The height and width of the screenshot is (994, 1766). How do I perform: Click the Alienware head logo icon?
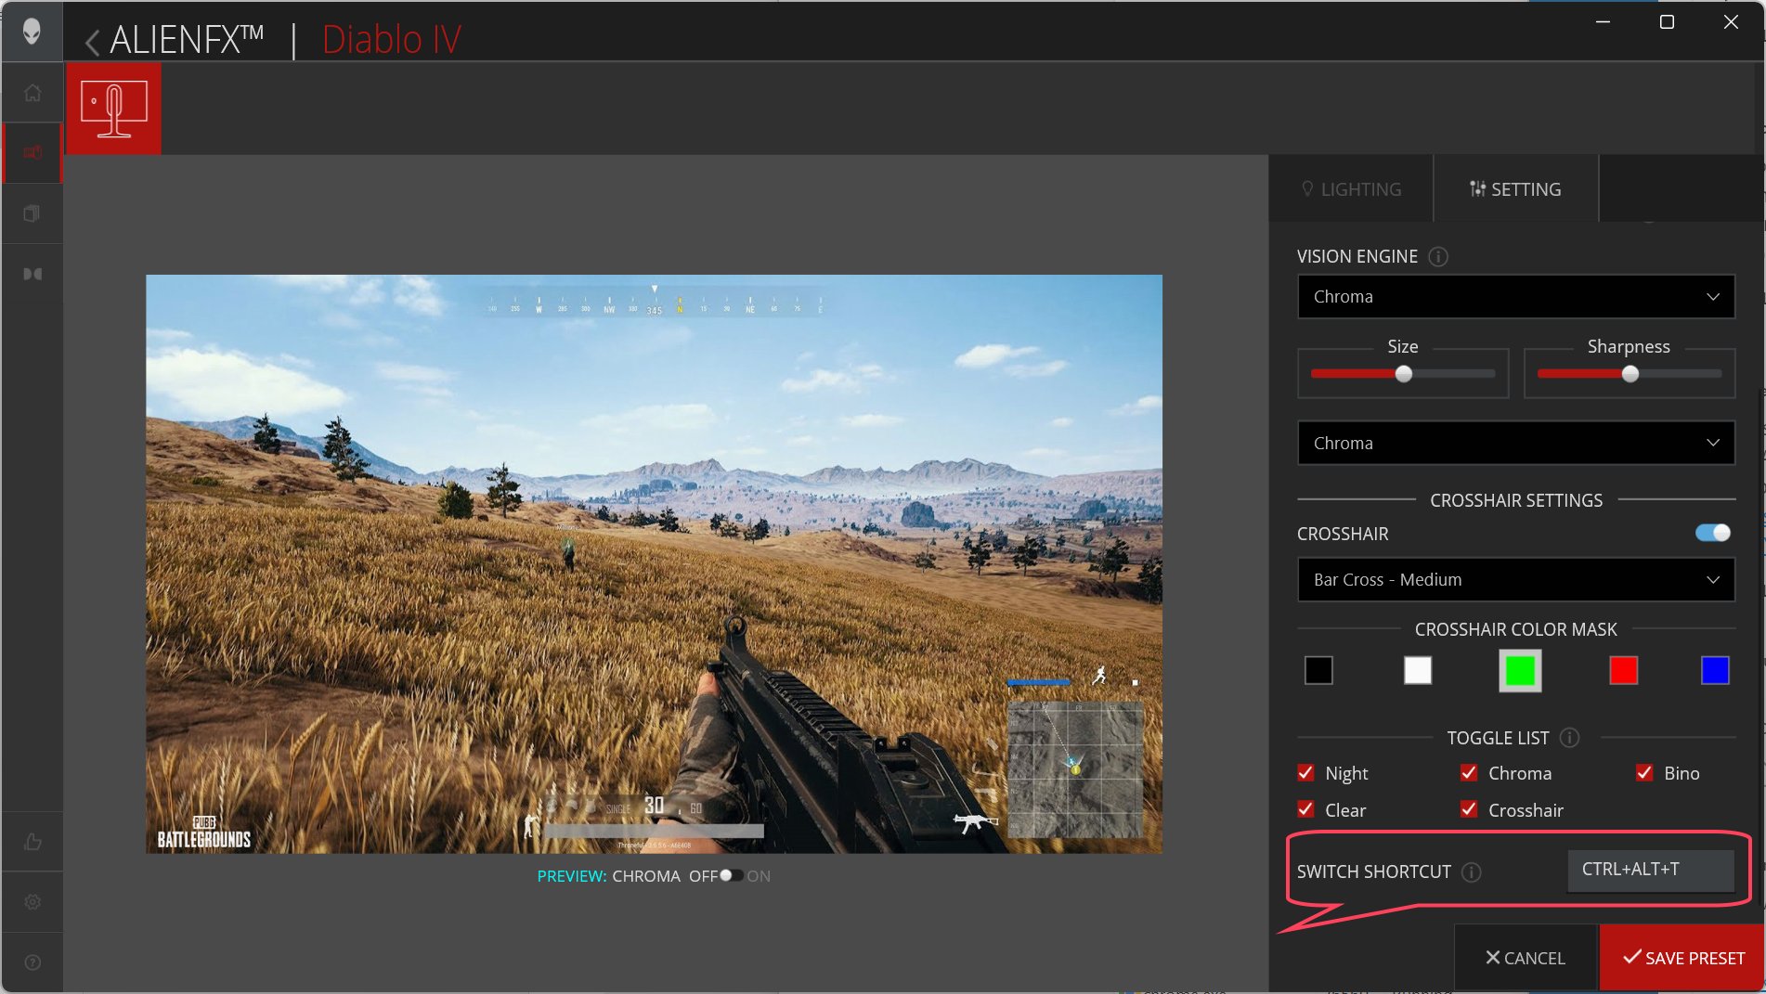tap(32, 31)
